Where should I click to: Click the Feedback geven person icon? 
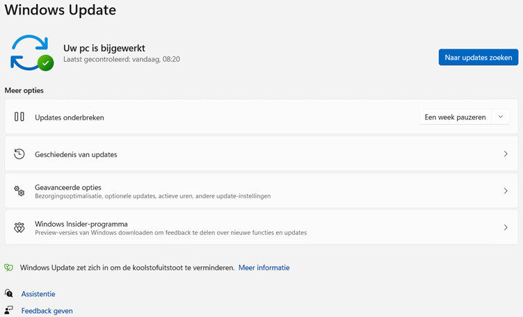tap(8, 310)
